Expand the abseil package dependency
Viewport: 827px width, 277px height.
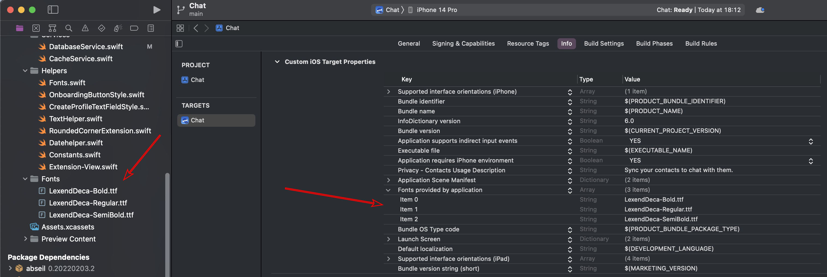click(x=10, y=268)
